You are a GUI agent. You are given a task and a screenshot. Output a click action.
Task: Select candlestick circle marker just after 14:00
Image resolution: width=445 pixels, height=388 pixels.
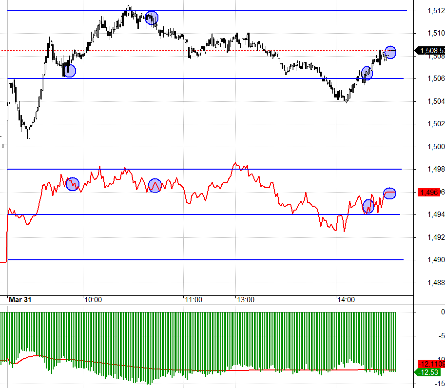pos(367,74)
